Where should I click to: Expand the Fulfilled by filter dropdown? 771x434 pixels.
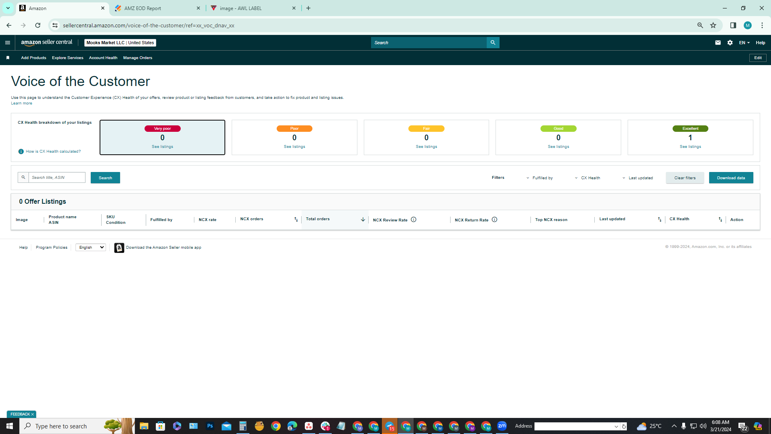(540, 178)
